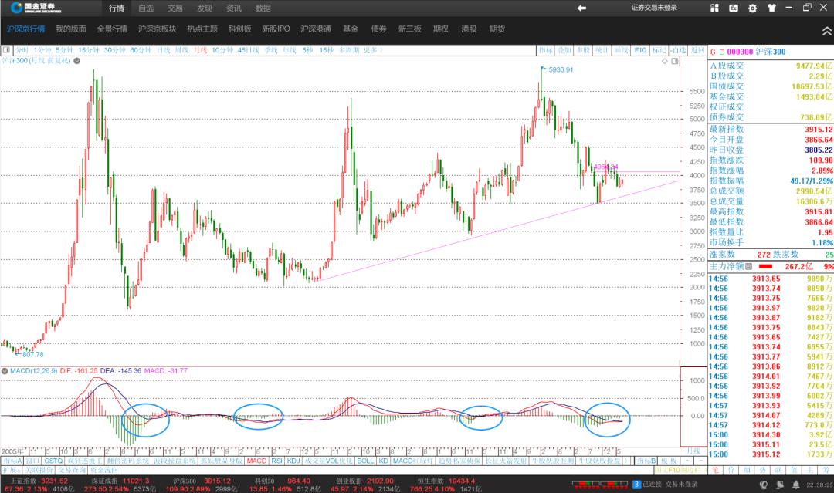The width and height of the screenshot is (834, 493).
Task: Click the F10 info button
Action: pyautogui.click(x=640, y=50)
